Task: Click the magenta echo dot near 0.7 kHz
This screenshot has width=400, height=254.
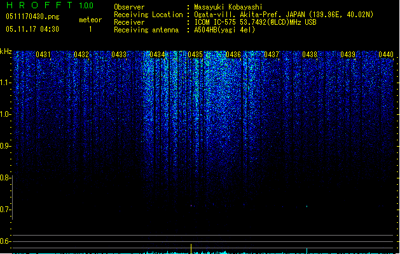Action: coord(191,205)
